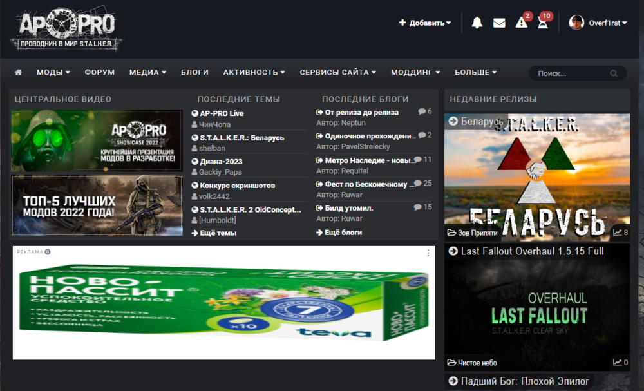Open the Одиночное прохождение blog post
The width and height of the screenshot is (644, 391).
[370, 136]
